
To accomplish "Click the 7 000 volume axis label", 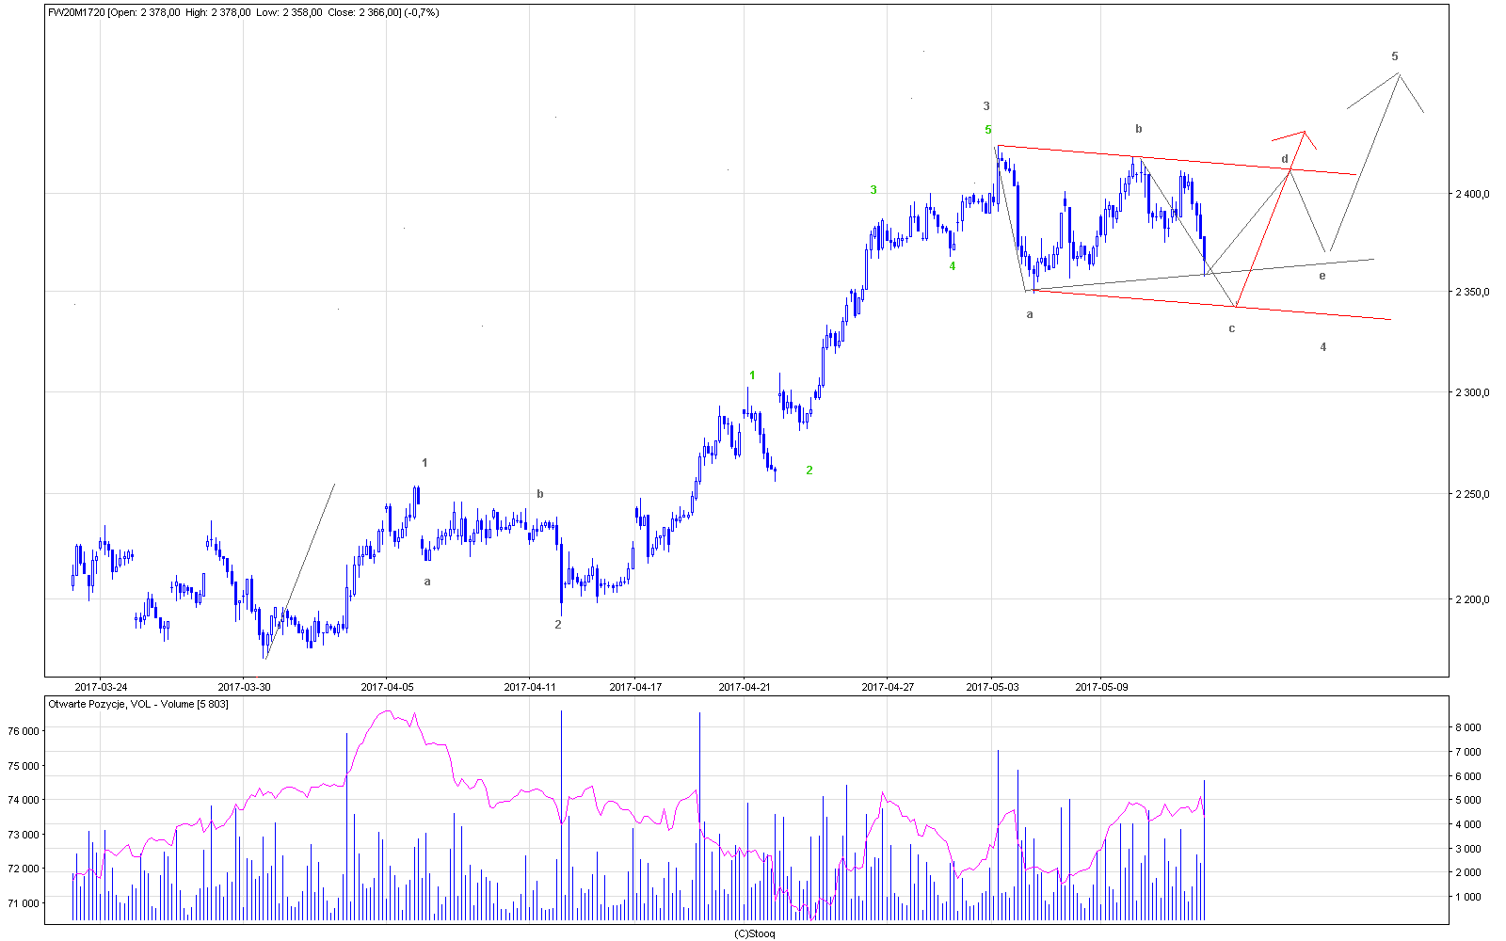I will point(1469,752).
